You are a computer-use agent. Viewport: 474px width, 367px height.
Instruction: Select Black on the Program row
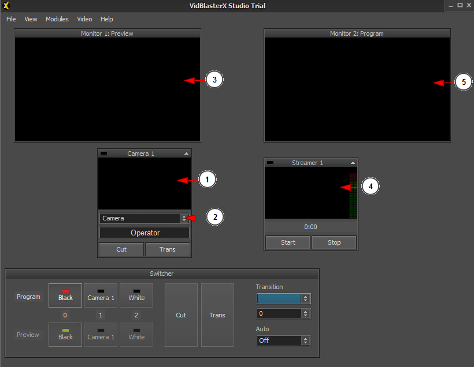tap(65, 295)
